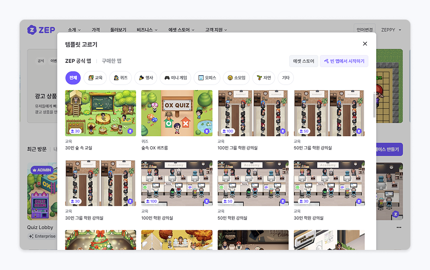
Task: Open the 30인 학원 강의실 thumbnail
Action: [329, 183]
